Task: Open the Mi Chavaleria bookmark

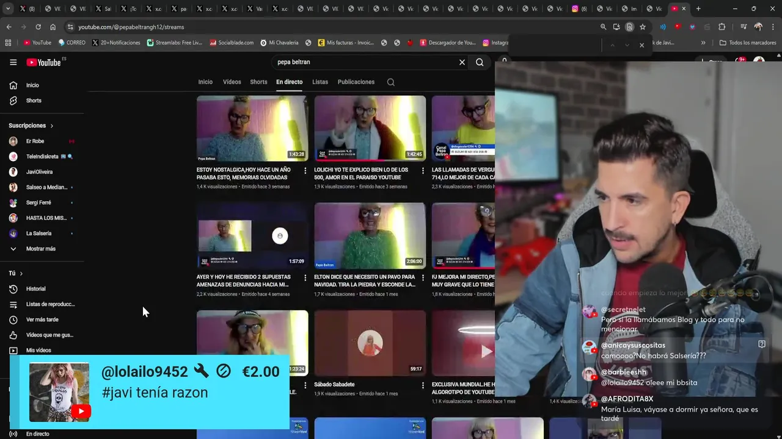Action: click(x=279, y=43)
